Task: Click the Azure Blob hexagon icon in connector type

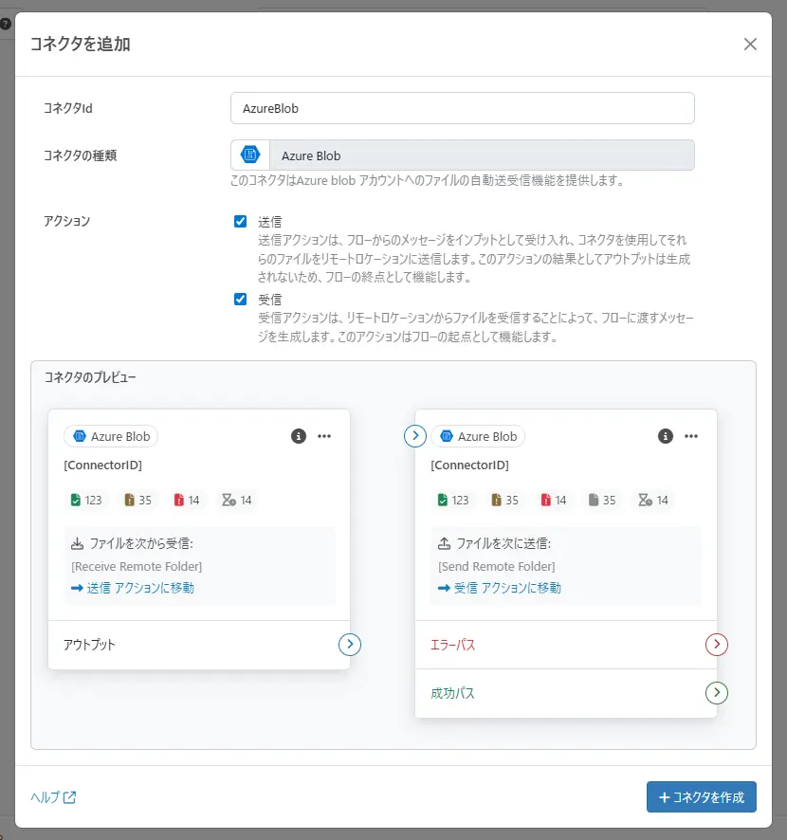Action: [x=249, y=155]
